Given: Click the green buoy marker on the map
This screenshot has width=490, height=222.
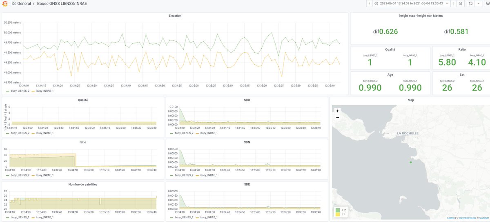Looking at the screenshot, I should (x=411, y=162).
